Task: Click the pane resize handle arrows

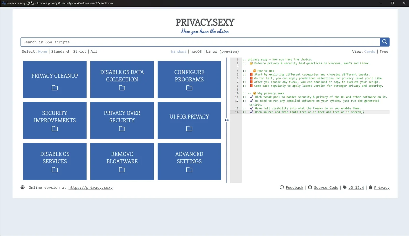Action: point(227,120)
